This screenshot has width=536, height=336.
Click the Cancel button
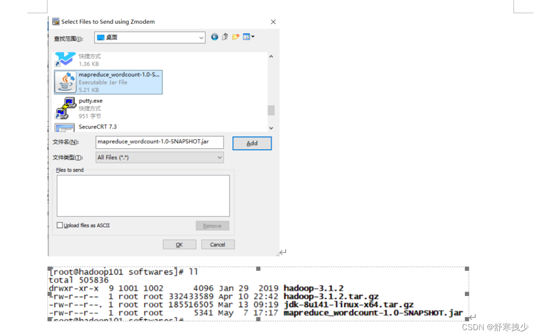(x=218, y=245)
